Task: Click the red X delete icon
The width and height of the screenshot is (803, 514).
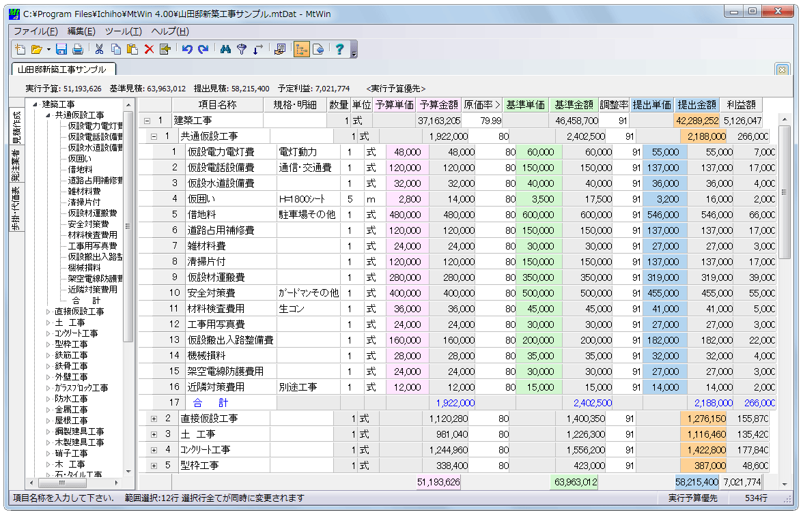Action: point(149,49)
